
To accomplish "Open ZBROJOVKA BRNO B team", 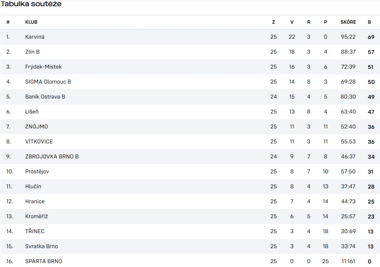I will (52, 156).
